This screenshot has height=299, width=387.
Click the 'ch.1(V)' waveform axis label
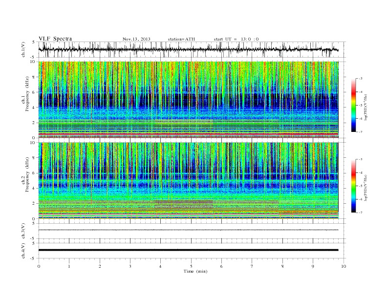23,49
